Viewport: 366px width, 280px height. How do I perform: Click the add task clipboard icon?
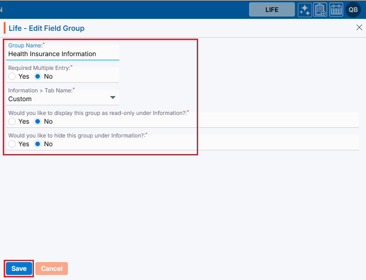[x=320, y=10]
